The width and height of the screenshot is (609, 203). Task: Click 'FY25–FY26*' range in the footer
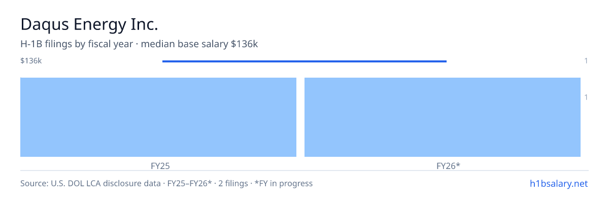pyautogui.click(x=190, y=183)
